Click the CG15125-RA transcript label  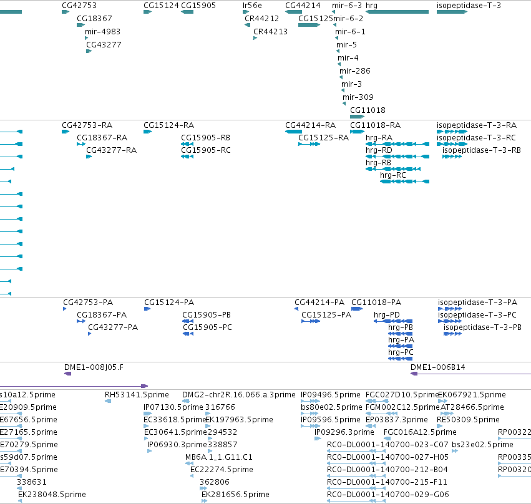click(x=323, y=138)
